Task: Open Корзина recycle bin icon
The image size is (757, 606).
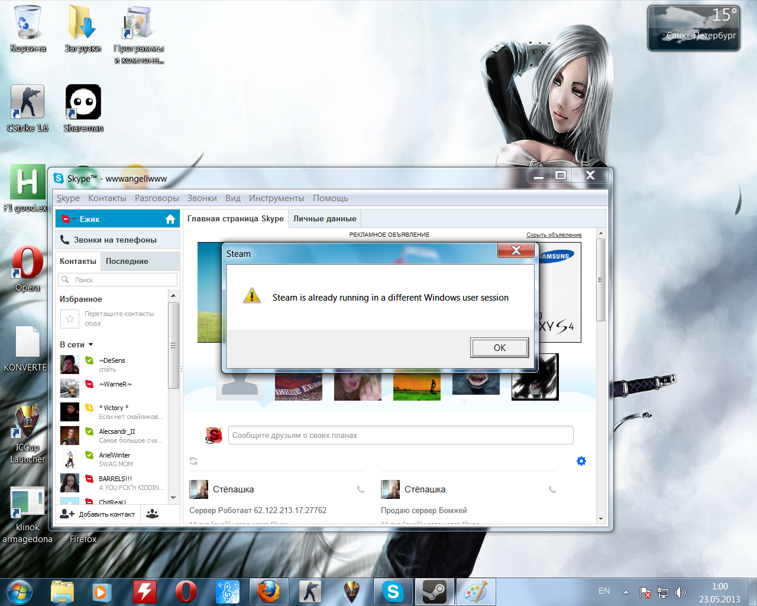Action: click(x=27, y=29)
